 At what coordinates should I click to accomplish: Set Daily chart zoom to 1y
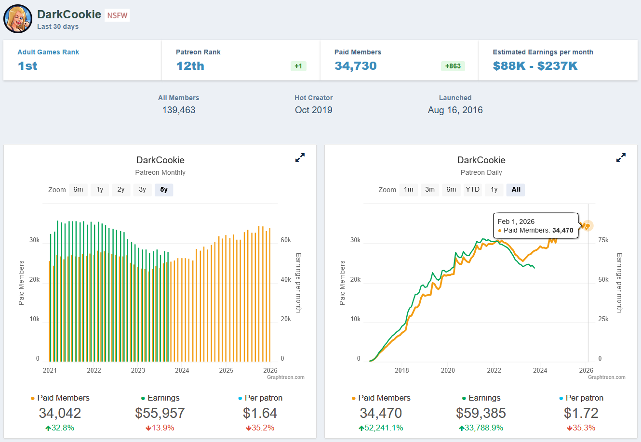point(494,190)
